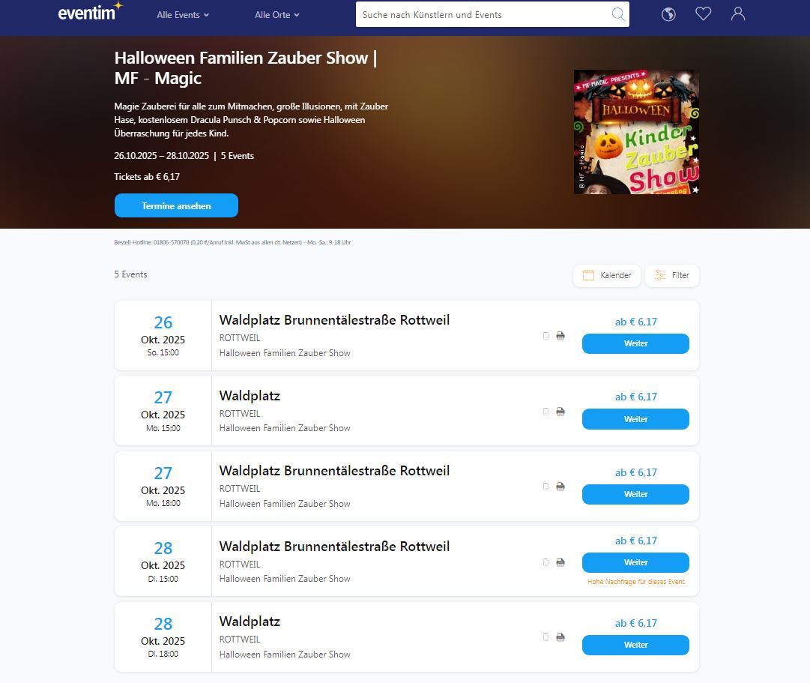Click the mobile ticket icon for 26 Okt. event
This screenshot has height=683, width=810.
click(545, 336)
